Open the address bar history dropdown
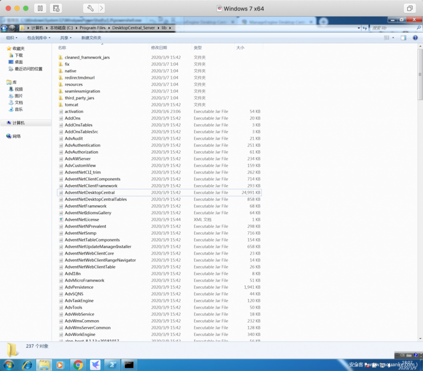The height and width of the screenshot is (371, 423). pyautogui.click(x=359, y=28)
